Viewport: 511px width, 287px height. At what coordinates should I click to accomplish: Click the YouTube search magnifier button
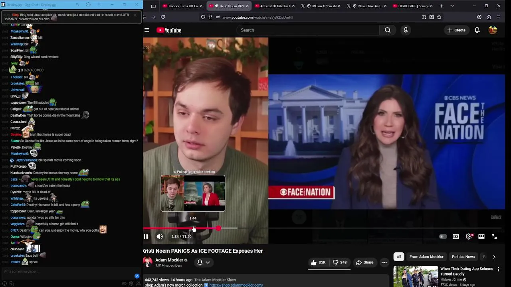pos(388,30)
